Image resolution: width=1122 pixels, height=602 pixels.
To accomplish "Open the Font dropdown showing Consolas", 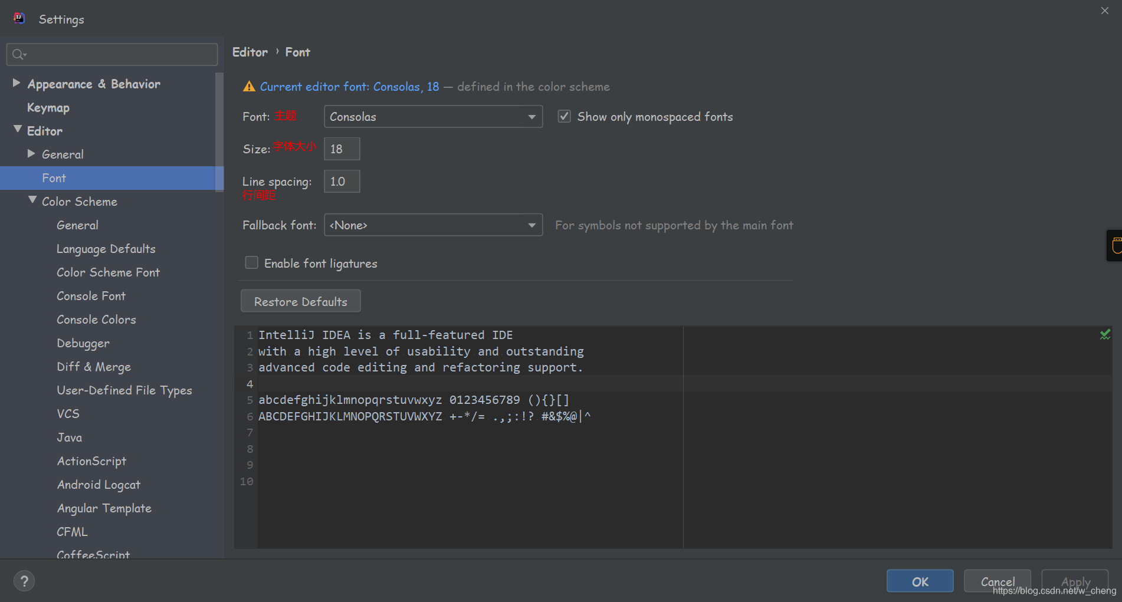I will (x=433, y=116).
